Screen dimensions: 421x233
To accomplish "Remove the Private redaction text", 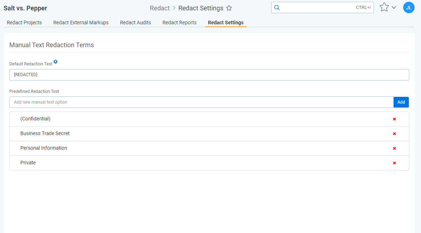I will coord(394,163).
